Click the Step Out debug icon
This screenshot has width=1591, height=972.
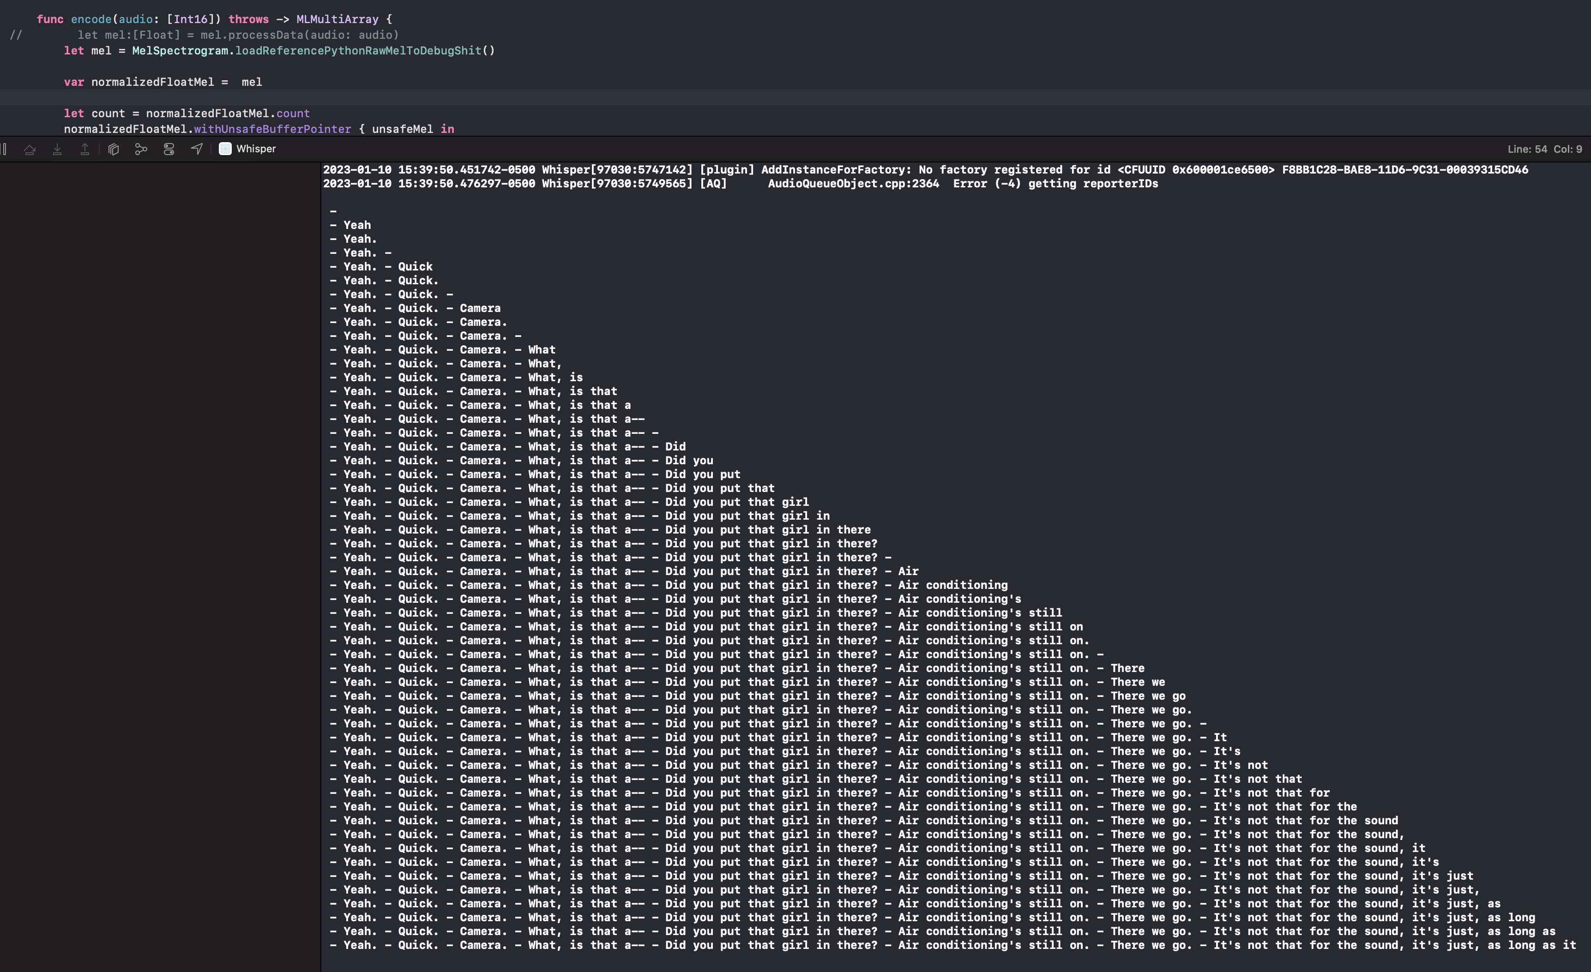pos(84,149)
